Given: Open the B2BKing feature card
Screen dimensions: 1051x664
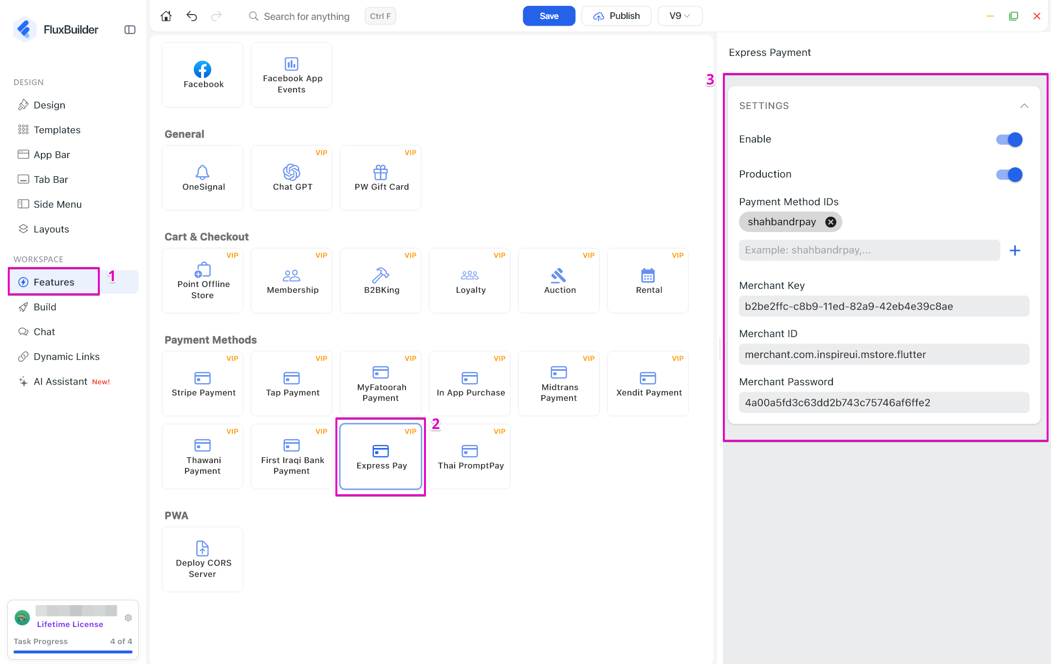Looking at the screenshot, I should [x=381, y=281].
